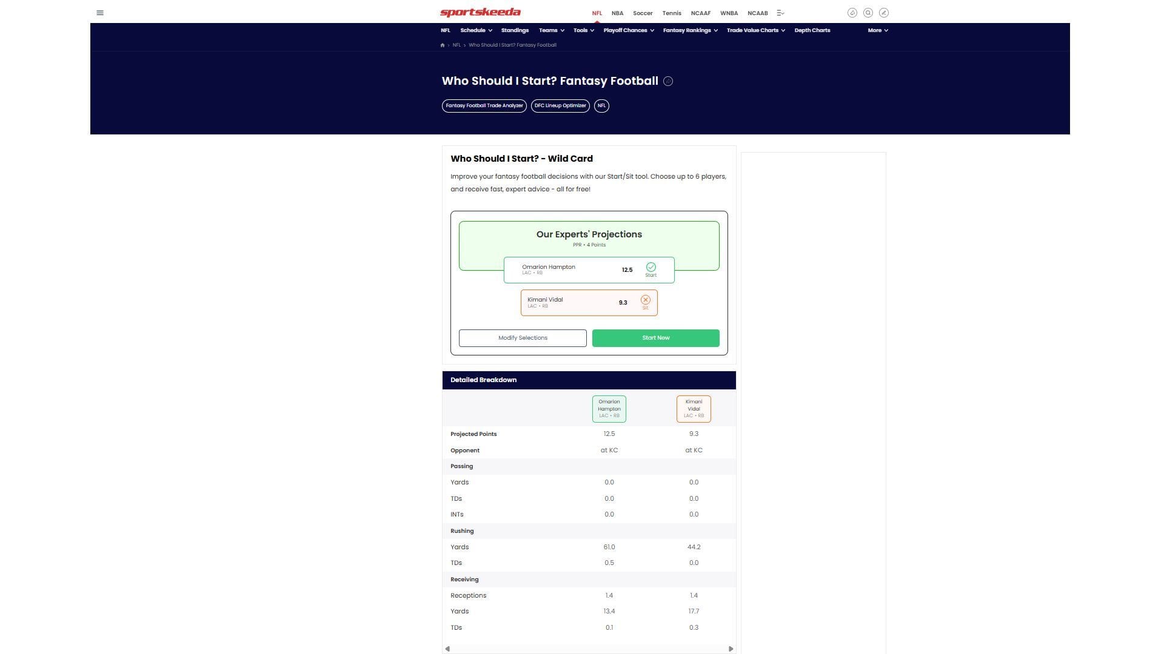
Task: Select Kimani Vidal column header card
Action: pyautogui.click(x=694, y=409)
